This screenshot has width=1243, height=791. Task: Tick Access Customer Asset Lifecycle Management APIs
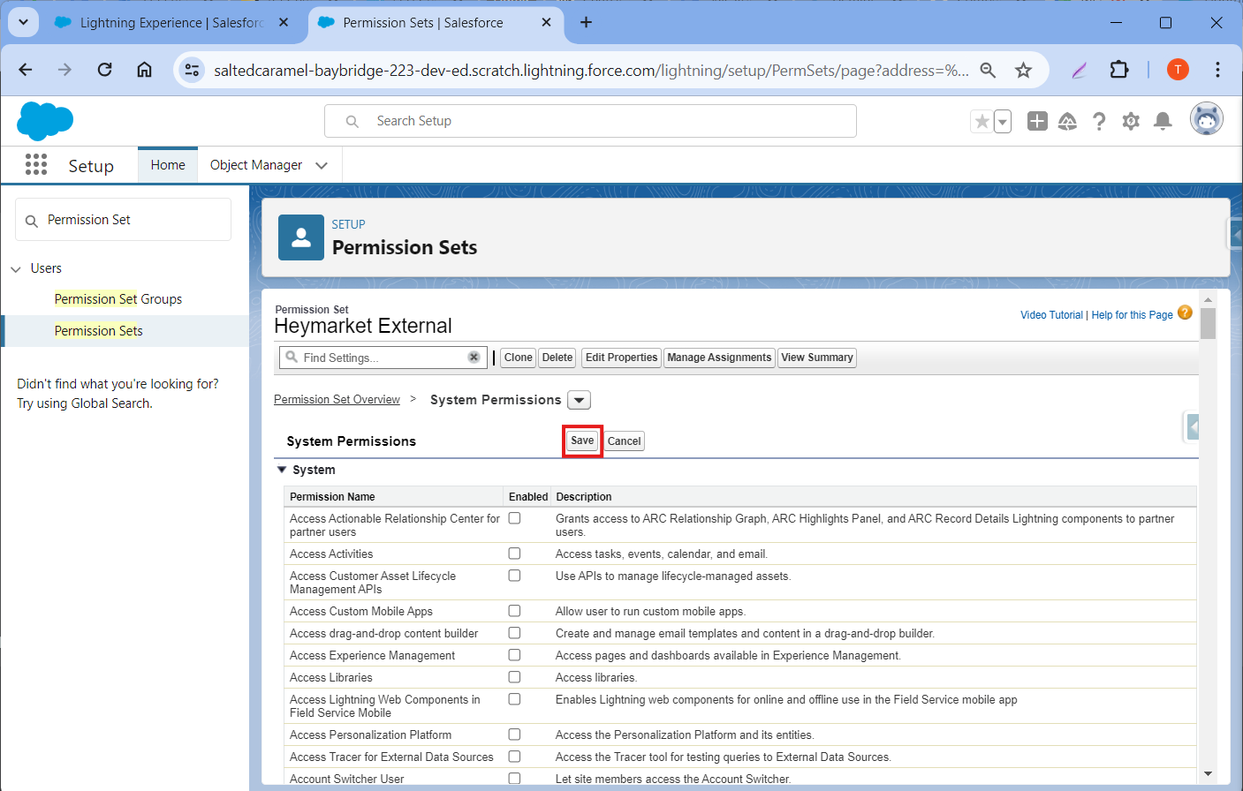click(514, 576)
